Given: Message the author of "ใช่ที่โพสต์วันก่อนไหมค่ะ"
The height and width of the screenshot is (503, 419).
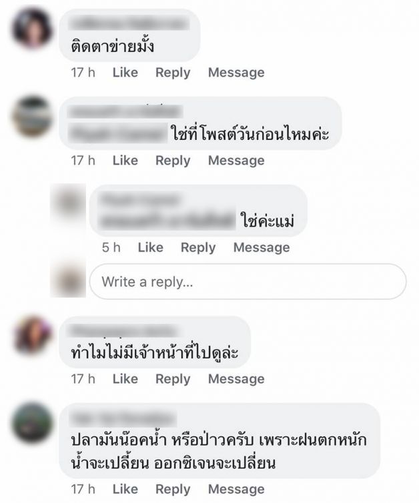Looking at the screenshot, I should pyautogui.click(x=236, y=161).
